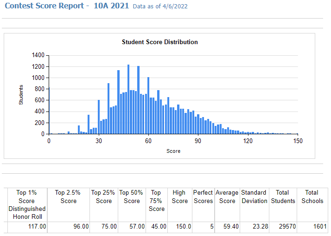Click the Contest Score Report heading

45,6
